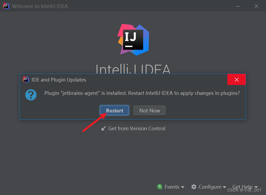Click the Configure gear icon
This screenshot has width=266, height=195.
click(194, 187)
